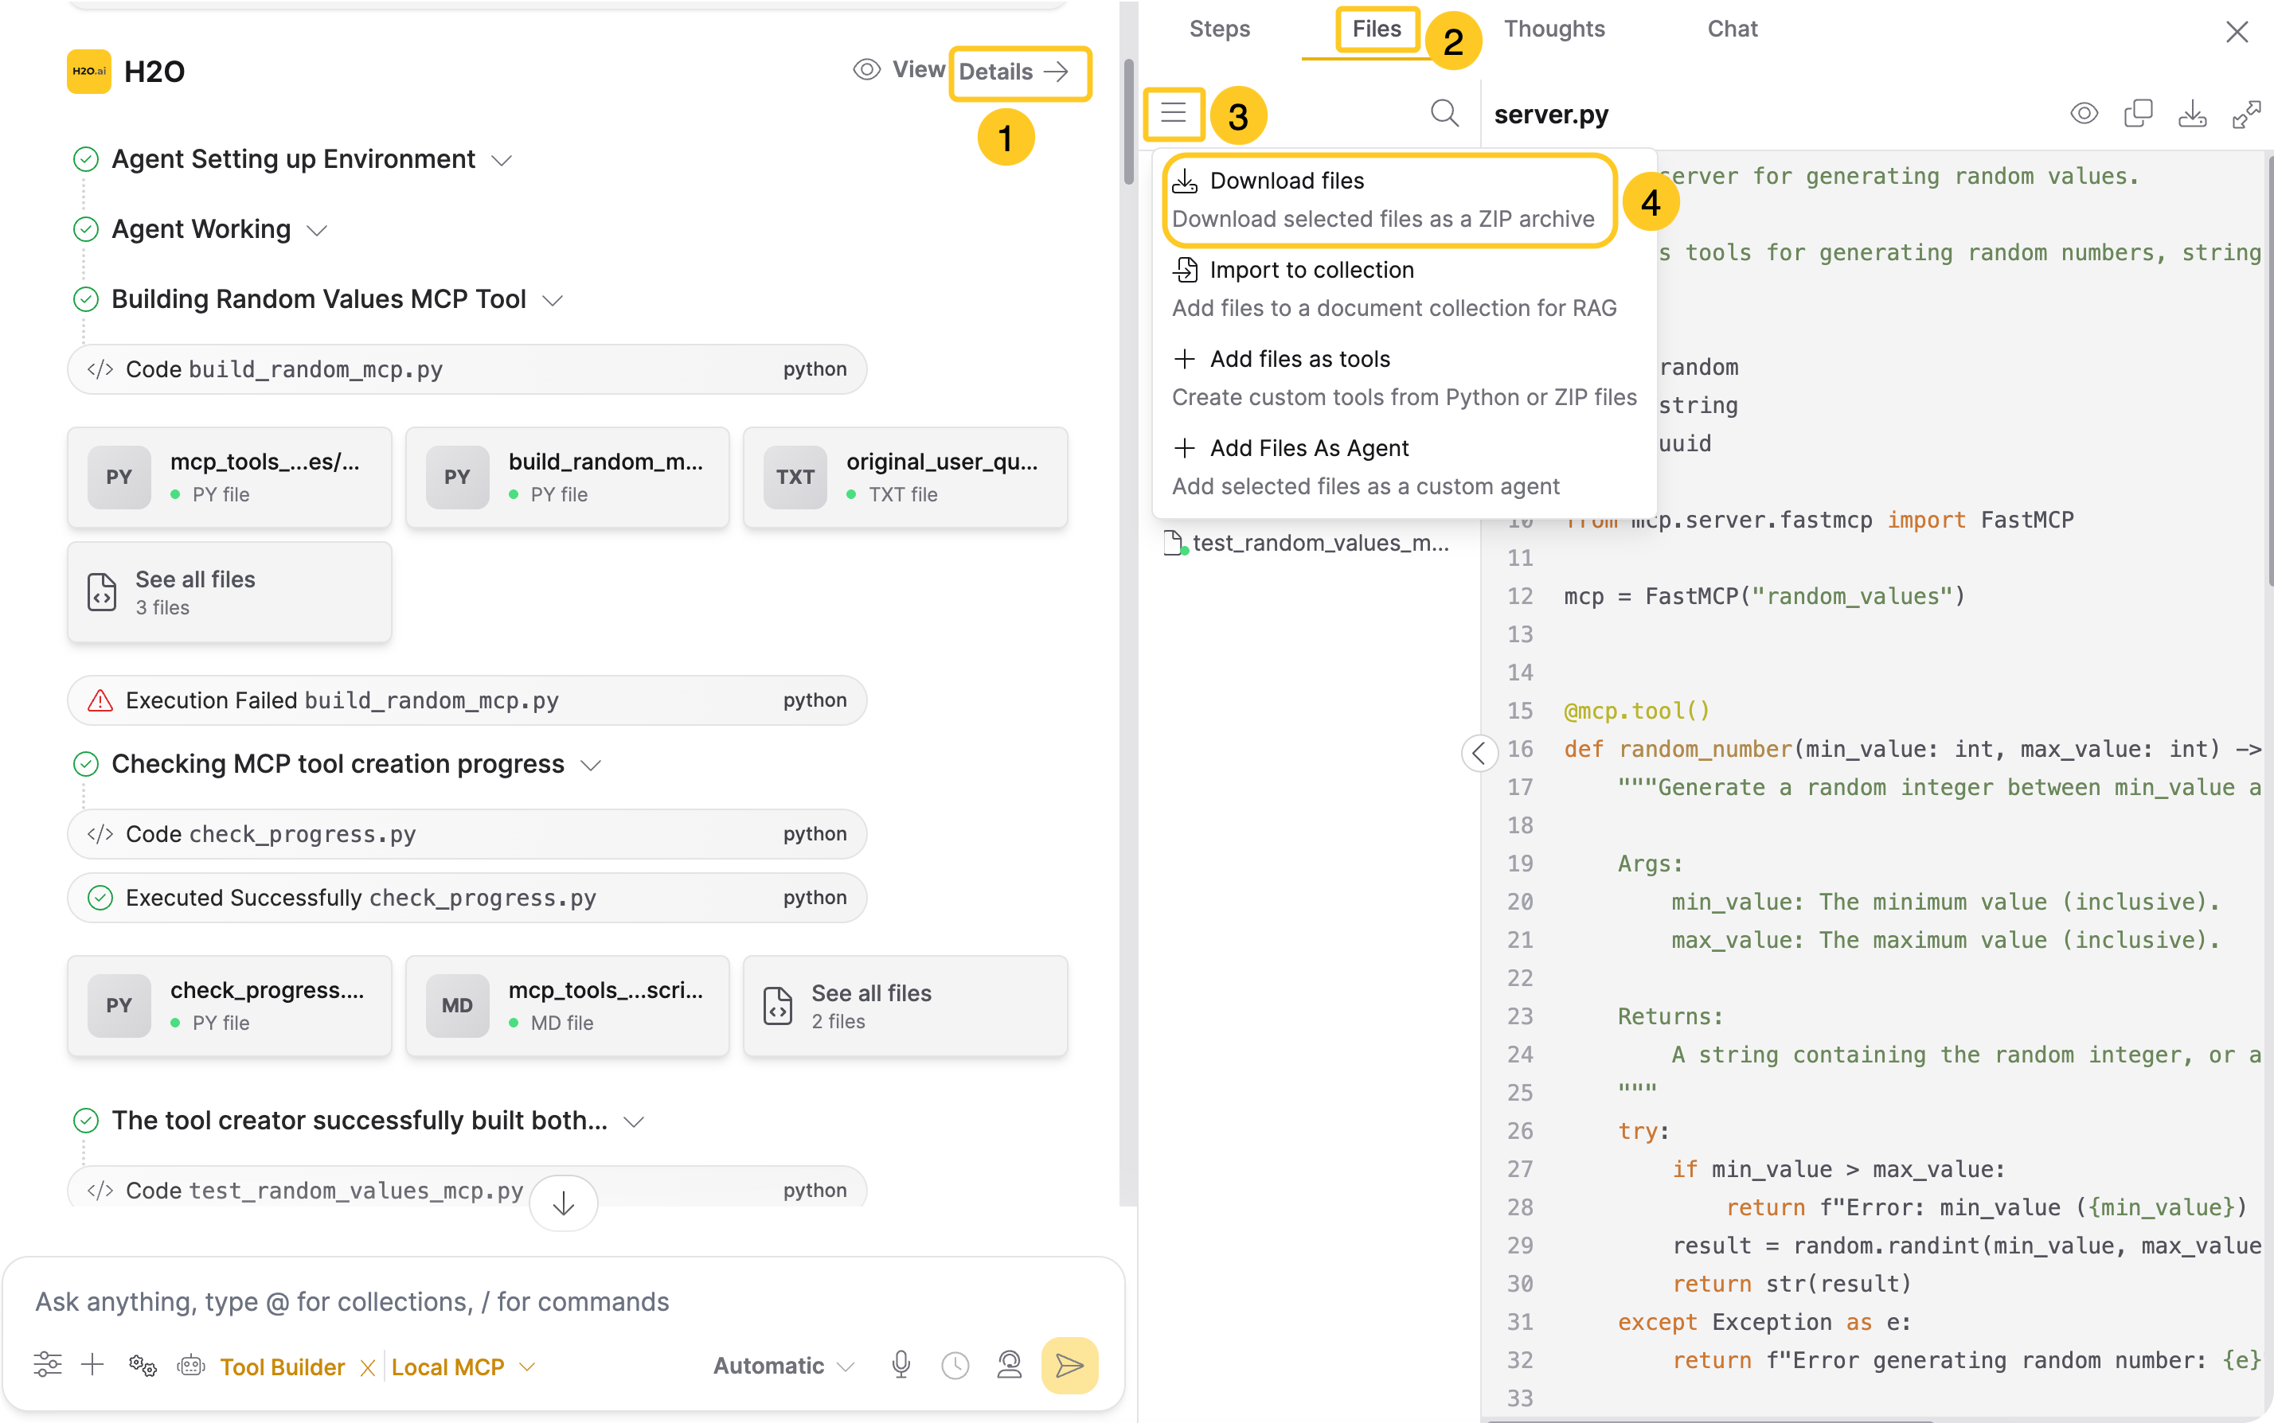Preview server.py with the eye icon
Image resolution: width=2274 pixels, height=1423 pixels.
point(2084,114)
